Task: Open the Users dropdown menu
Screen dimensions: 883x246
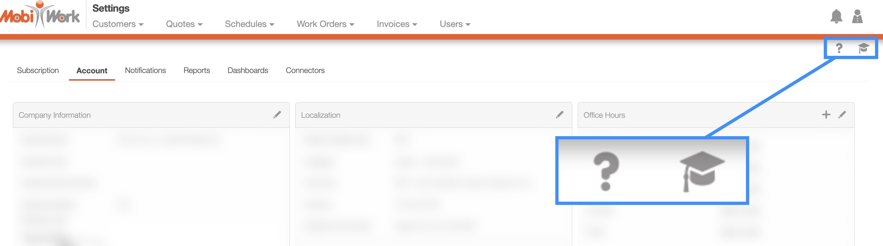Action: point(454,24)
